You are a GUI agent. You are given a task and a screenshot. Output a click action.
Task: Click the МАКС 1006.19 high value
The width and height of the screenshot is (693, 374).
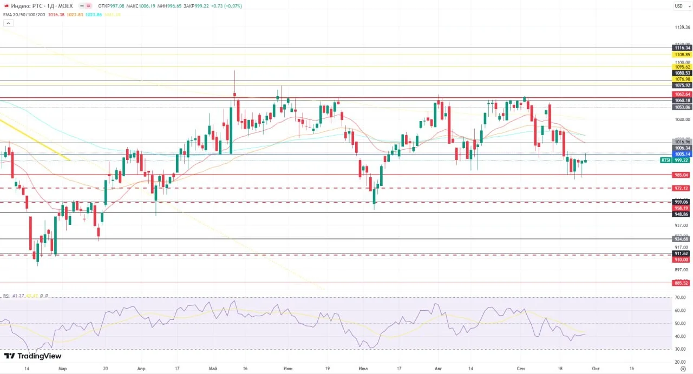pyautogui.click(x=140, y=6)
